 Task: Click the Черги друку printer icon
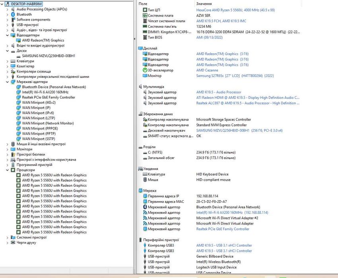(13, 243)
